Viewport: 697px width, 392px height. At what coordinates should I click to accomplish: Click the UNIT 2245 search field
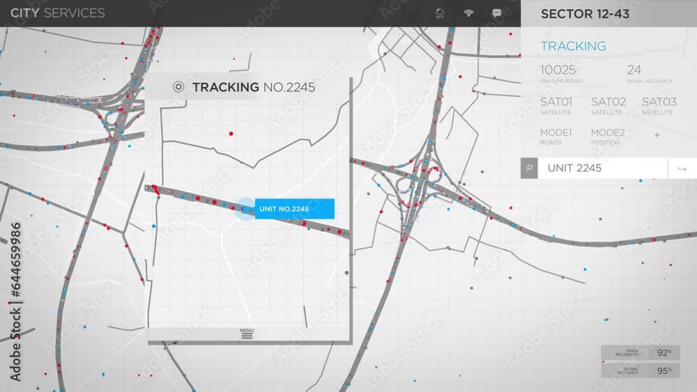click(x=603, y=168)
